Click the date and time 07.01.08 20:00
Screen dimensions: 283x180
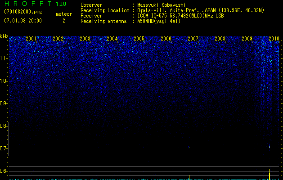coord(23,21)
